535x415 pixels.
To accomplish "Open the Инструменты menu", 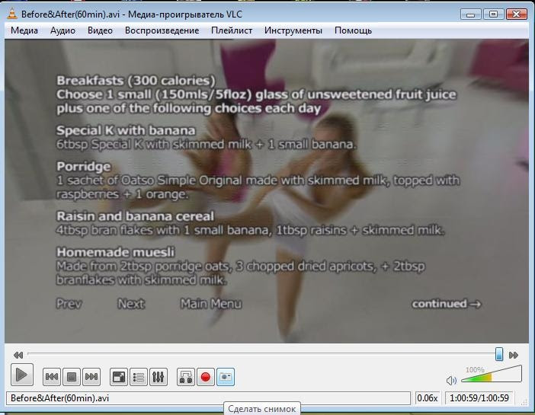I will pyautogui.click(x=293, y=30).
